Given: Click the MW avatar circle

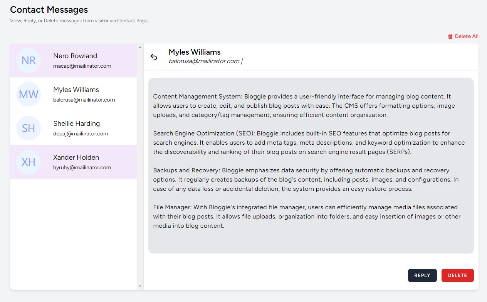Looking at the screenshot, I should coord(29,94).
